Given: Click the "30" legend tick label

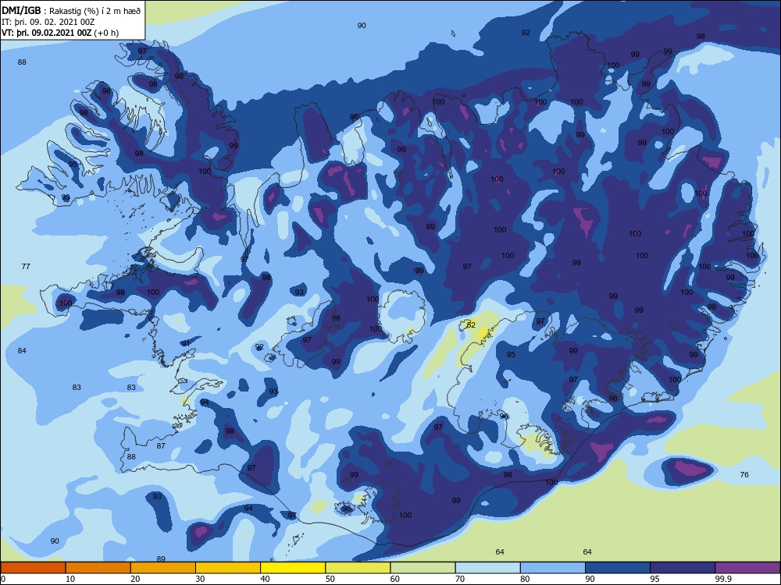Looking at the screenshot, I should pyautogui.click(x=200, y=579).
